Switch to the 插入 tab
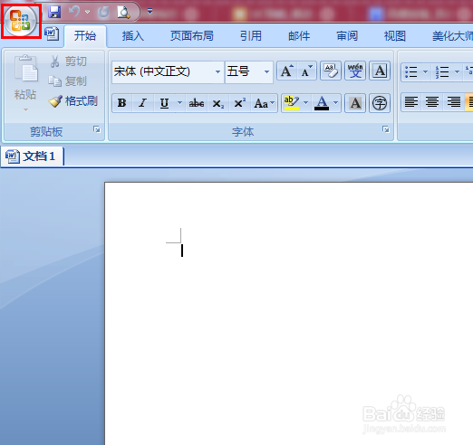The width and height of the screenshot is (473, 445). click(x=133, y=36)
